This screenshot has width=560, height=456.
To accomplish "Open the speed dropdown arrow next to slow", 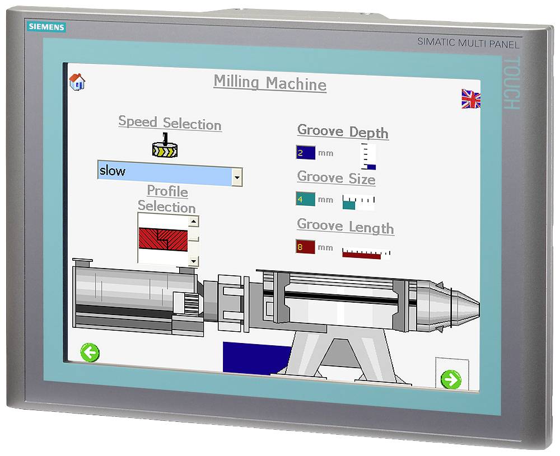I will click(237, 177).
